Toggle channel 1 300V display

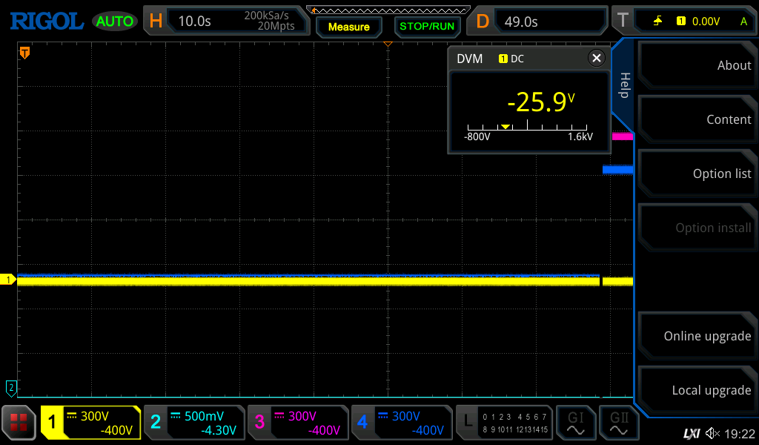pos(90,423)
